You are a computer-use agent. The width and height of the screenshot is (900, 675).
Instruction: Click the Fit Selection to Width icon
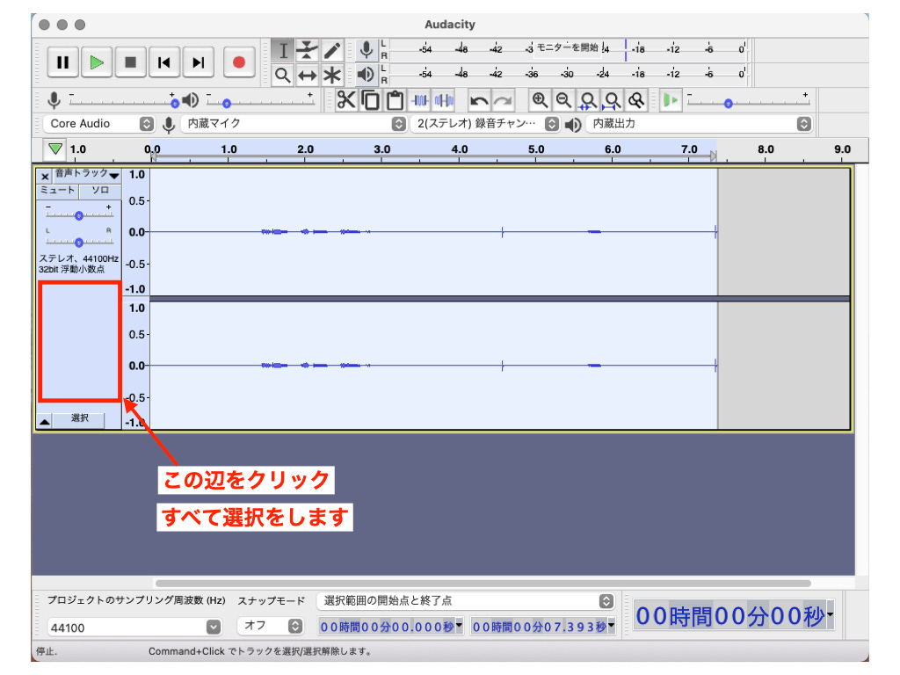click(588, 100)
